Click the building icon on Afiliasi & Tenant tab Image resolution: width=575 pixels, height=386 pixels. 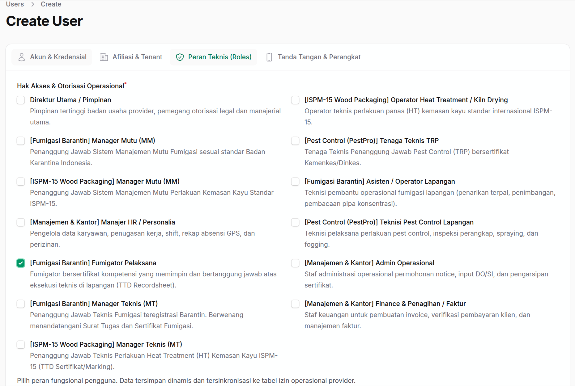pyautogui.click(x=104, y=57)
